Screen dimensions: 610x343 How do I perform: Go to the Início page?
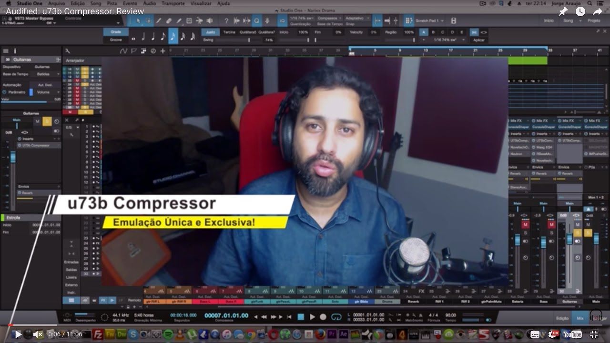(x=549, y=21)
